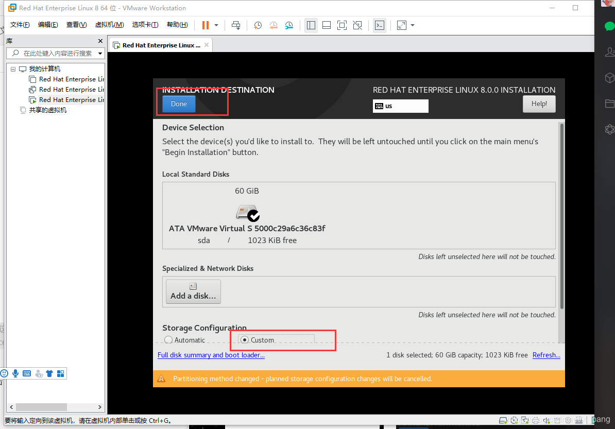Open the 帮助(H) menu
The image size is (615, 429).
coord(177,25)
